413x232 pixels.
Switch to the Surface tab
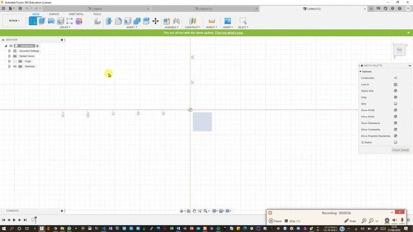coord(54,14)
